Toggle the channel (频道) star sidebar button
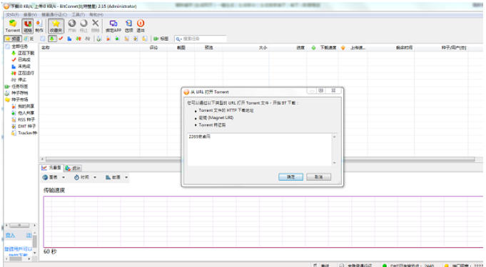486x267 pixels. [12, 38]
